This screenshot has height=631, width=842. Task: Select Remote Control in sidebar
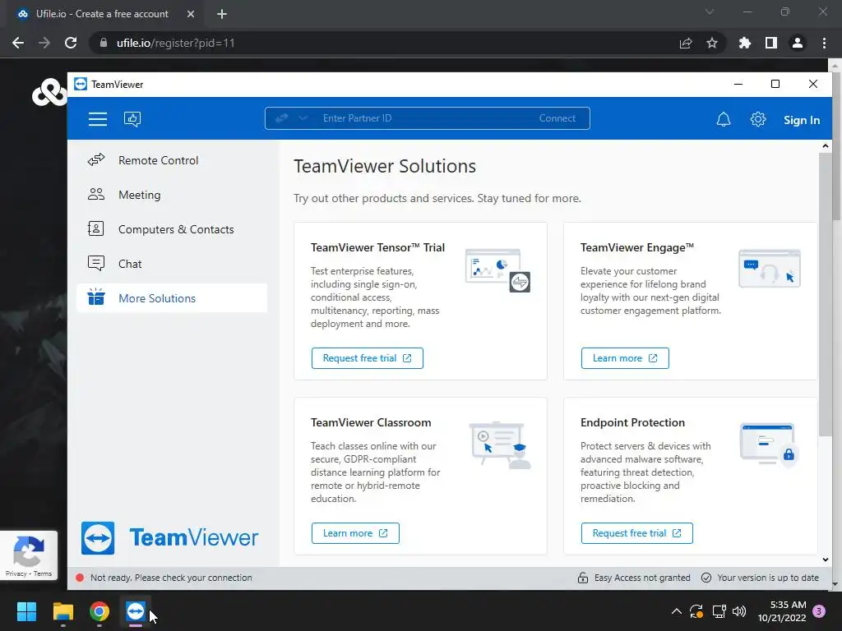[172, 160]
